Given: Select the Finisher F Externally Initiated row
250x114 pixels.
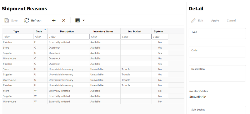Looking at the screenshot, I should tap(85, 42).
